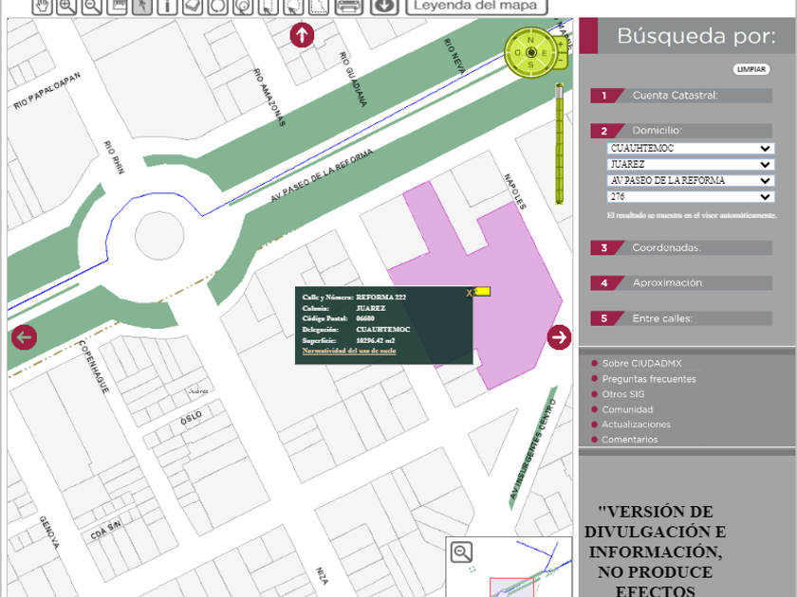Click the eraser clear tool
This screenshot has width=797, height=597.
coord(193,6)
